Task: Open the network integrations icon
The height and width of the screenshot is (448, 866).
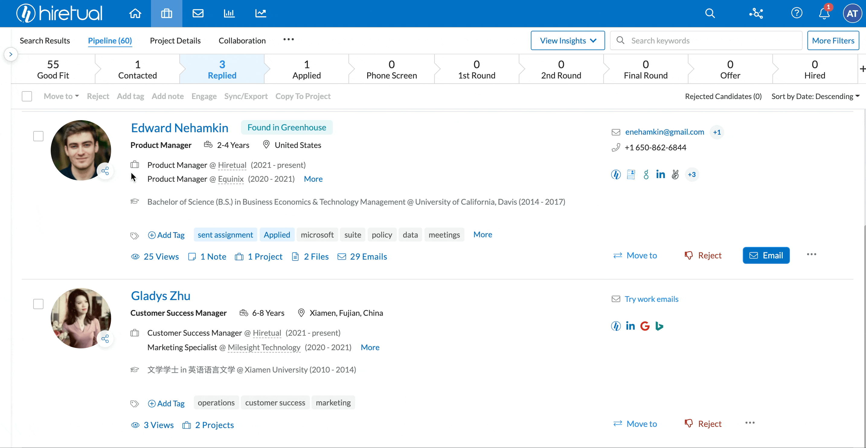Action: click(x=756, y=14)
